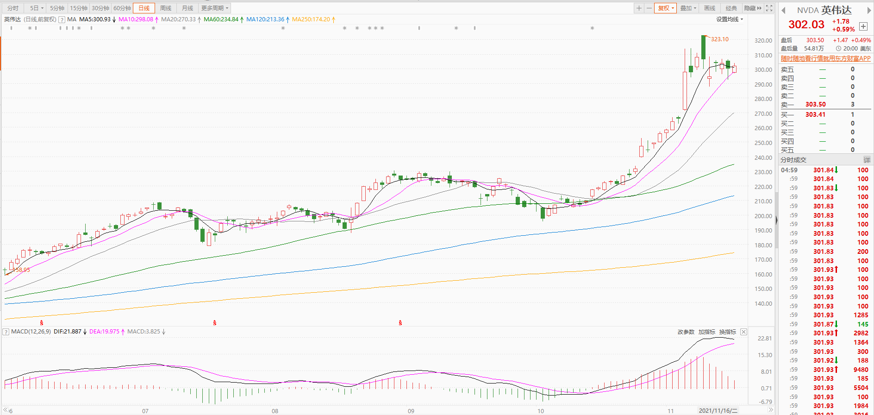Go to next stock with right arrow
Screen dimensions: 874x415
[869, 10]
